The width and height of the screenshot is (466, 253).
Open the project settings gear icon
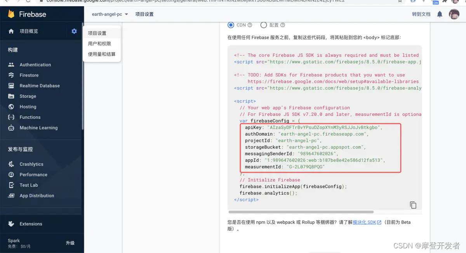point(74,31)
